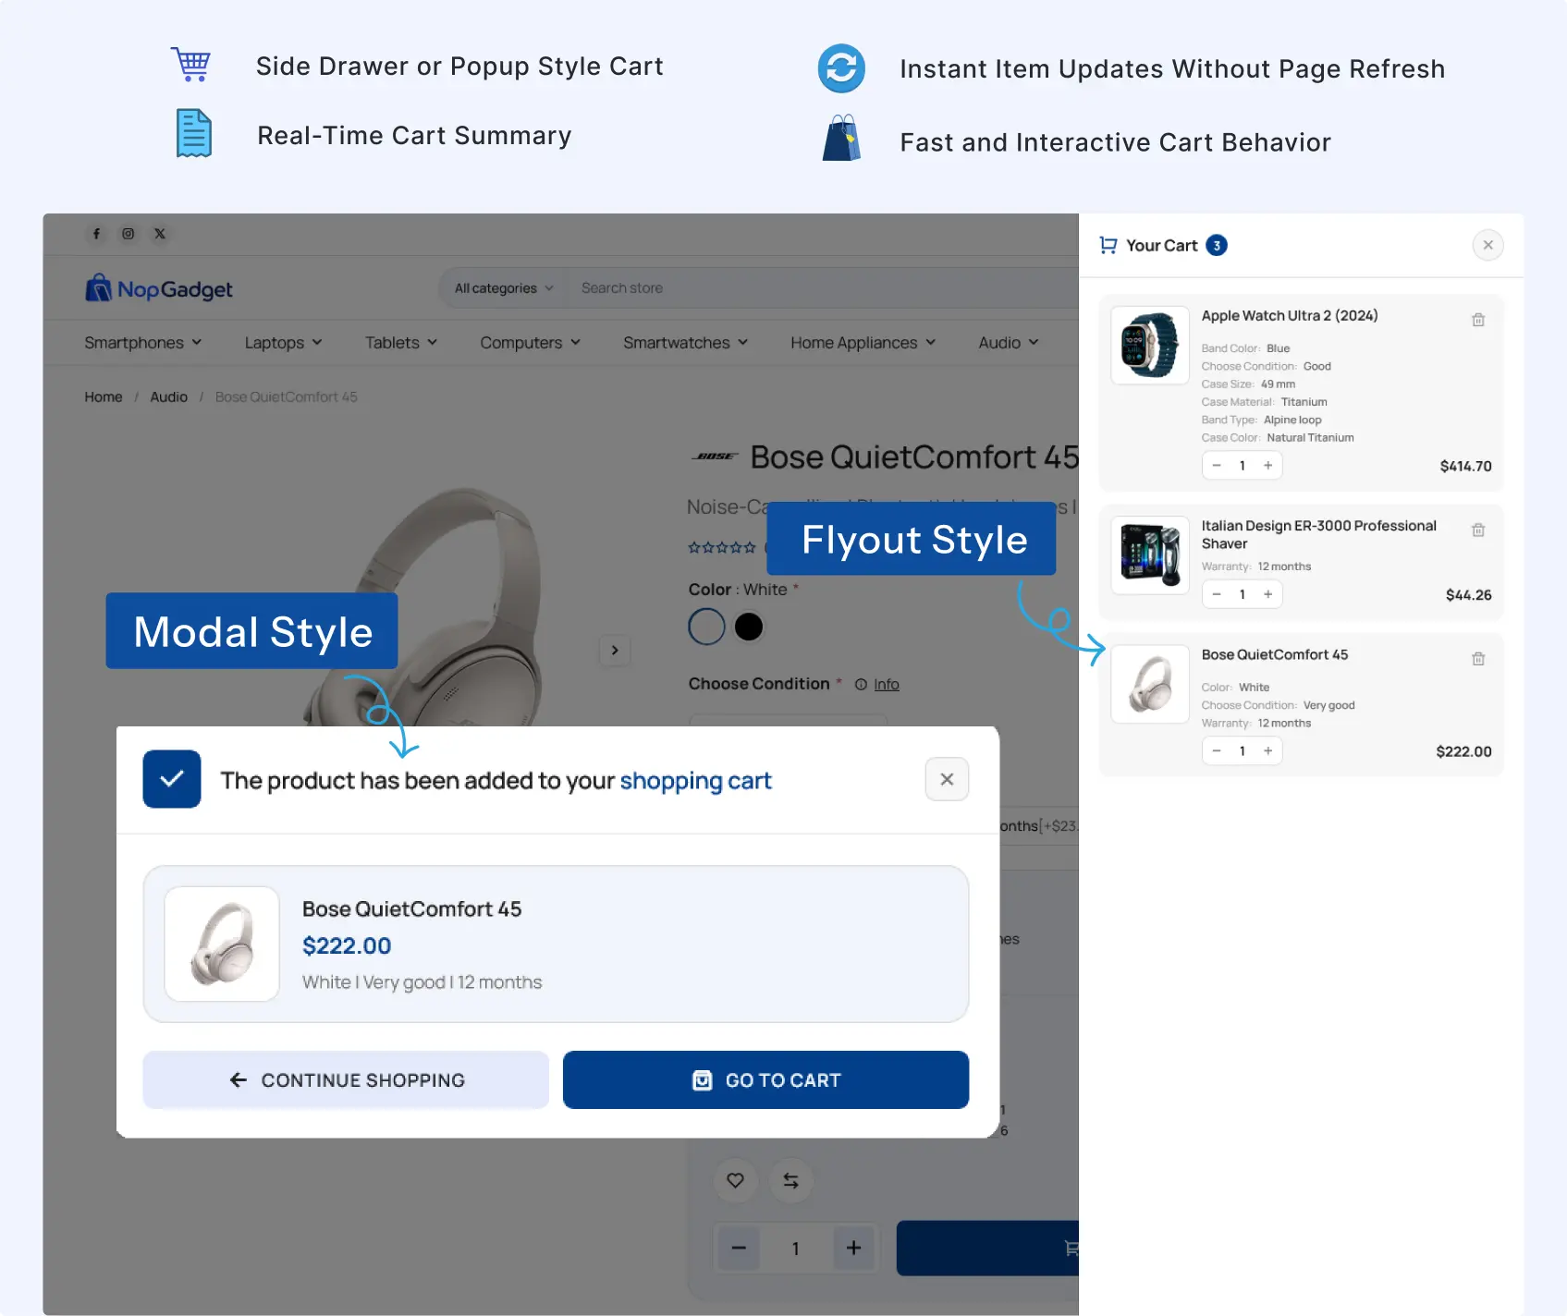1567x1316 pixels.
Task: Click Continue Shopping button
Action: [346, 1079]
